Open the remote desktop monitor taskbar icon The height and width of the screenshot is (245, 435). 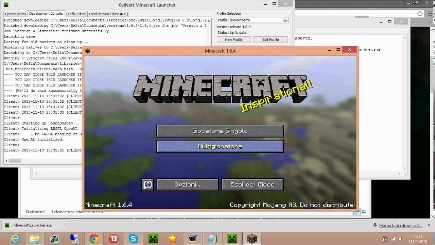click(x=74, y=239)
